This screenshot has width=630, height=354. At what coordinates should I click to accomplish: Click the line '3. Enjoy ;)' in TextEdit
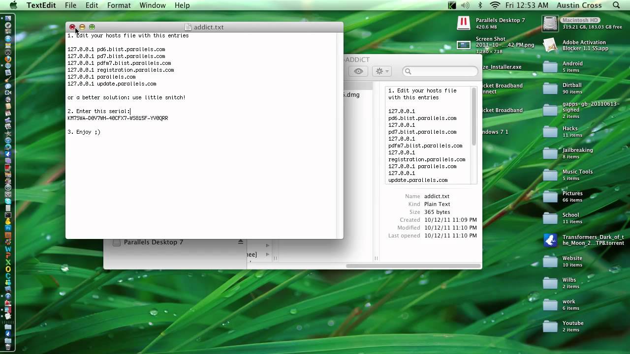(x=84, y=132)
